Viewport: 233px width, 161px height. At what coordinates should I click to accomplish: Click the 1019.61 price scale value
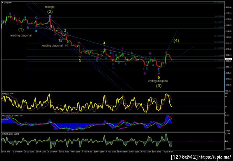(x=228, y=79)
